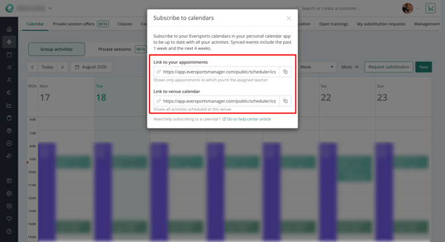The width and height of the screenshot is (445, 242).
Task: Open the settings gear in sidebar
Action: click(x=9, y=193)
